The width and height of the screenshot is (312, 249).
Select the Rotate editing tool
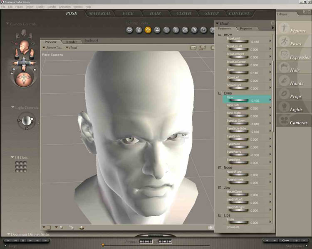[129, 30]
